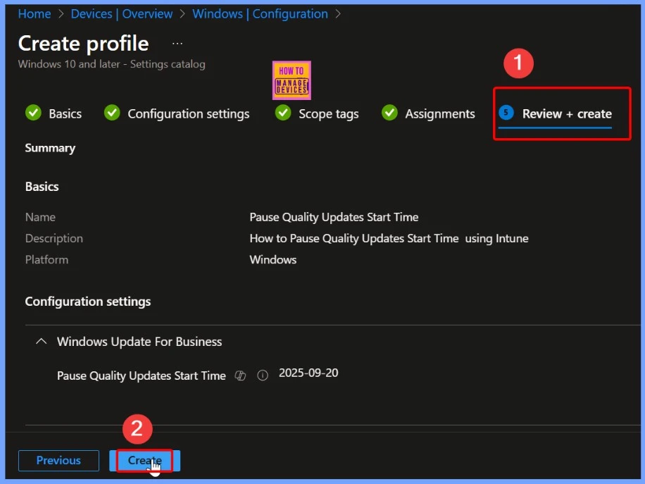Viewport: 645px width, 484px height.
Task: Click the green check beside Scope tags
Action: click(283, 112)
